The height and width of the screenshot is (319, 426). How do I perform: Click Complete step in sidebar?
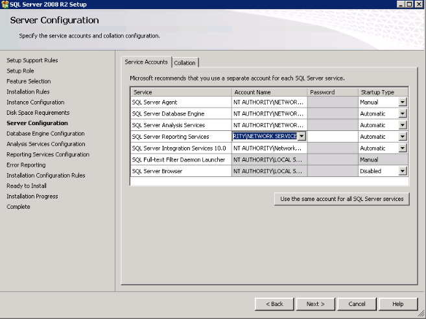click(18, 207)
